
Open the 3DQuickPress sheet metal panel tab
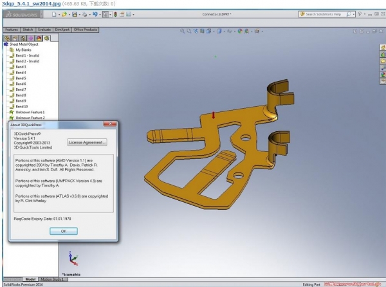click(x=46, y=38)
